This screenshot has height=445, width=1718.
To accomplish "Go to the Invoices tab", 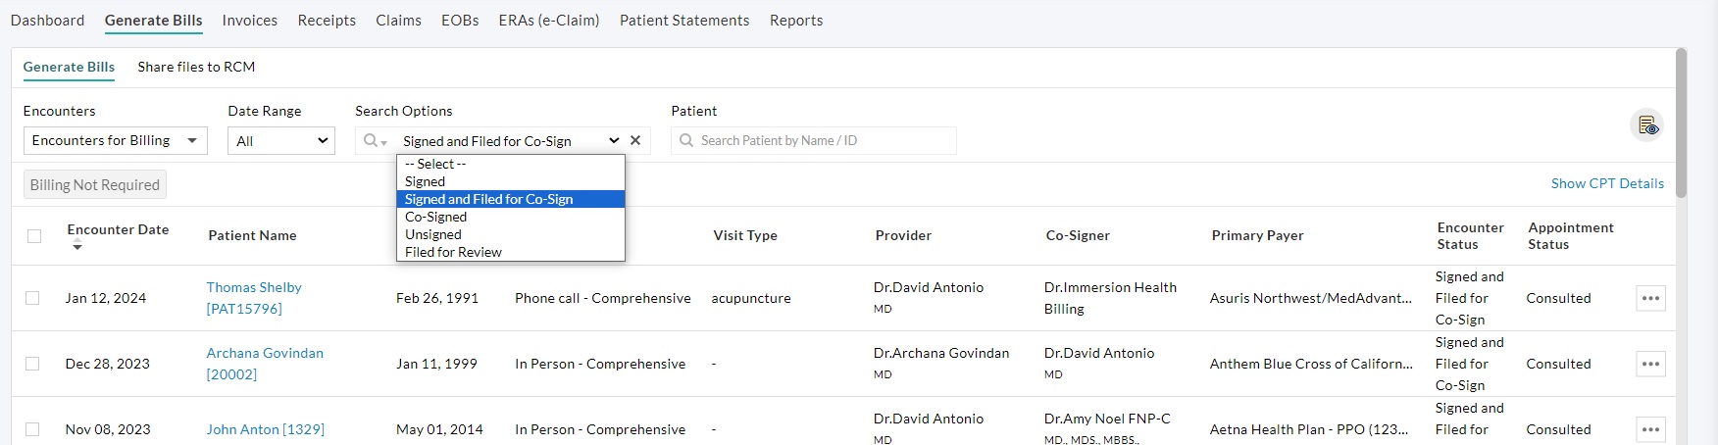I will 249,21.
